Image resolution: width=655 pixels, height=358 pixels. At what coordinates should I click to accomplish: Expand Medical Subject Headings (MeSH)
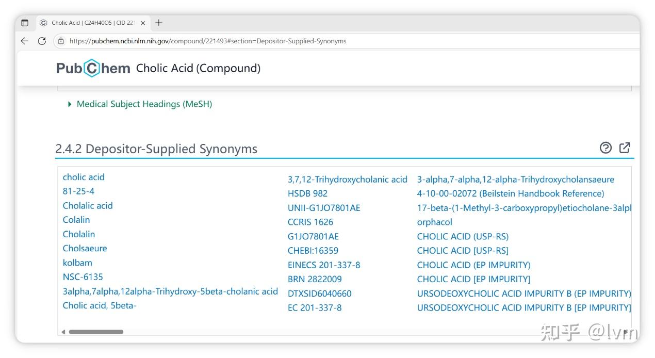tap(144, 104)
